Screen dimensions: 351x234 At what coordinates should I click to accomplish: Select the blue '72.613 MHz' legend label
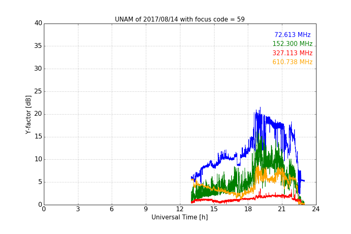point(292,35)
